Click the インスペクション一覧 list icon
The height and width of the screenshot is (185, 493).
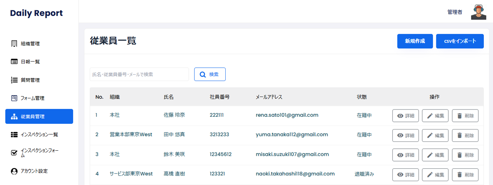[14, 135]
